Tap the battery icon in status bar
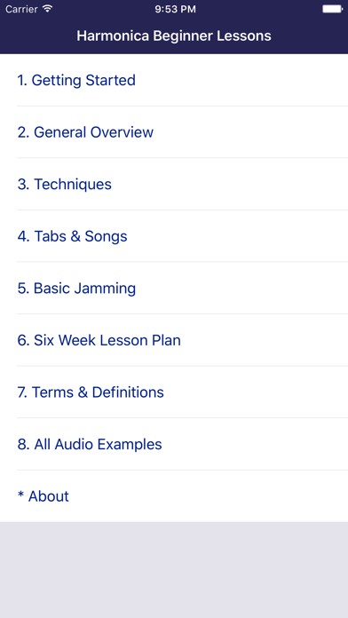The image size is (348, 618). [x=332, y=9]
